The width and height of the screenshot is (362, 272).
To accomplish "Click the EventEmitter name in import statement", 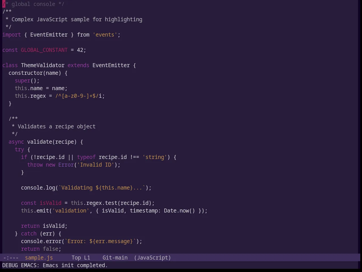I will (x=49, y=35).
